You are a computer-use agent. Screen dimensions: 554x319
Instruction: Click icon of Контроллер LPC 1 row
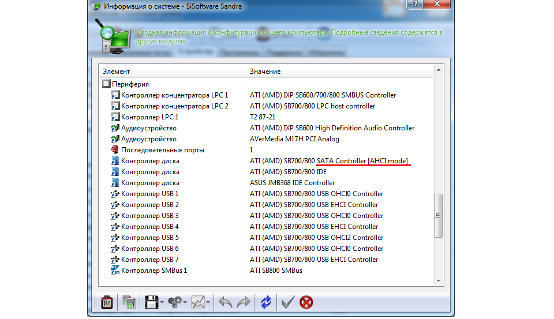(x=115, y=117)
